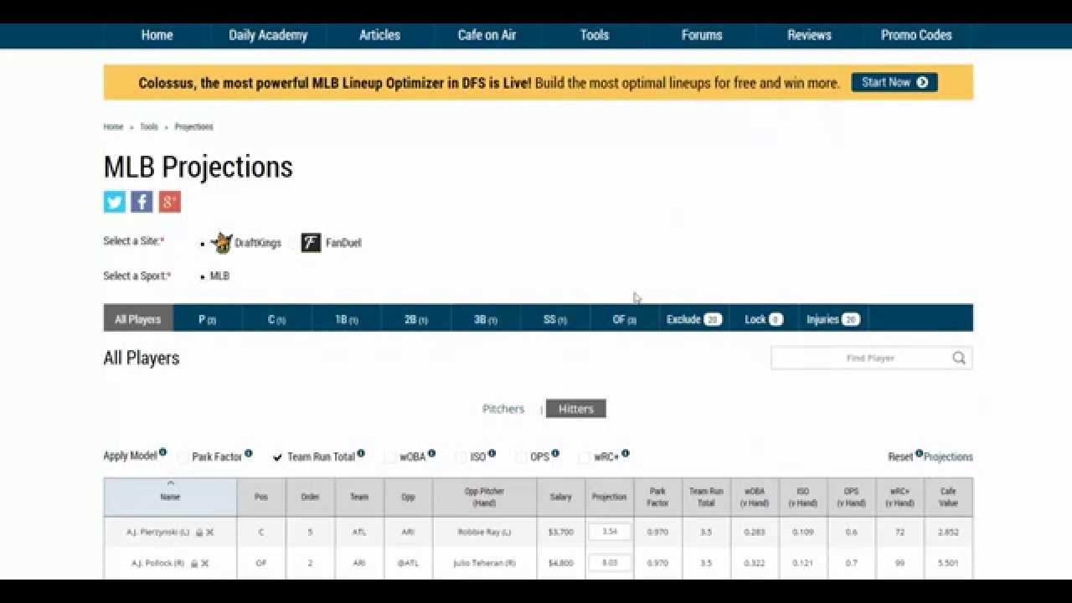Share page via Facebook icon
Screen dimensions: 1072x603
click(142, 202)
